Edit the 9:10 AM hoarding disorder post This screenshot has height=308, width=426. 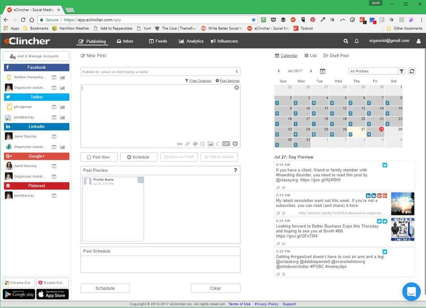click(x=278, y=188)
